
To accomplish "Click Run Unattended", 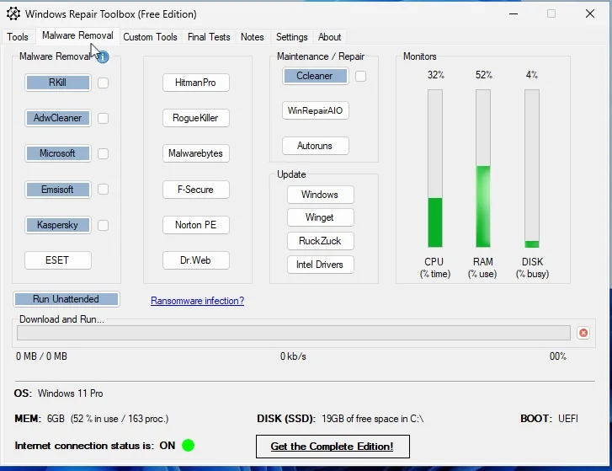I will click(66, 299).
